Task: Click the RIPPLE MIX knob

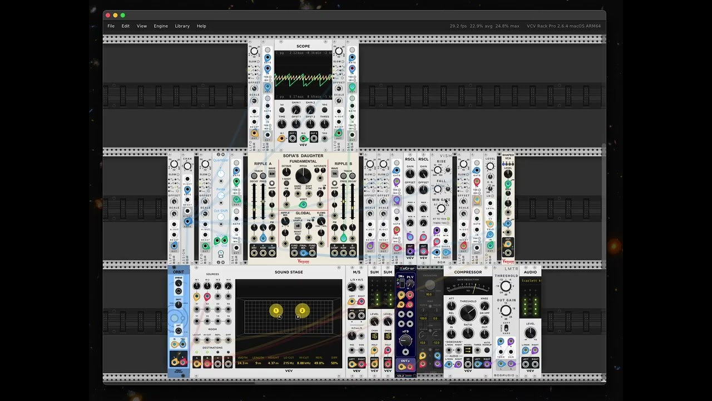Action: pyautogui.click(x=285, y=221)
